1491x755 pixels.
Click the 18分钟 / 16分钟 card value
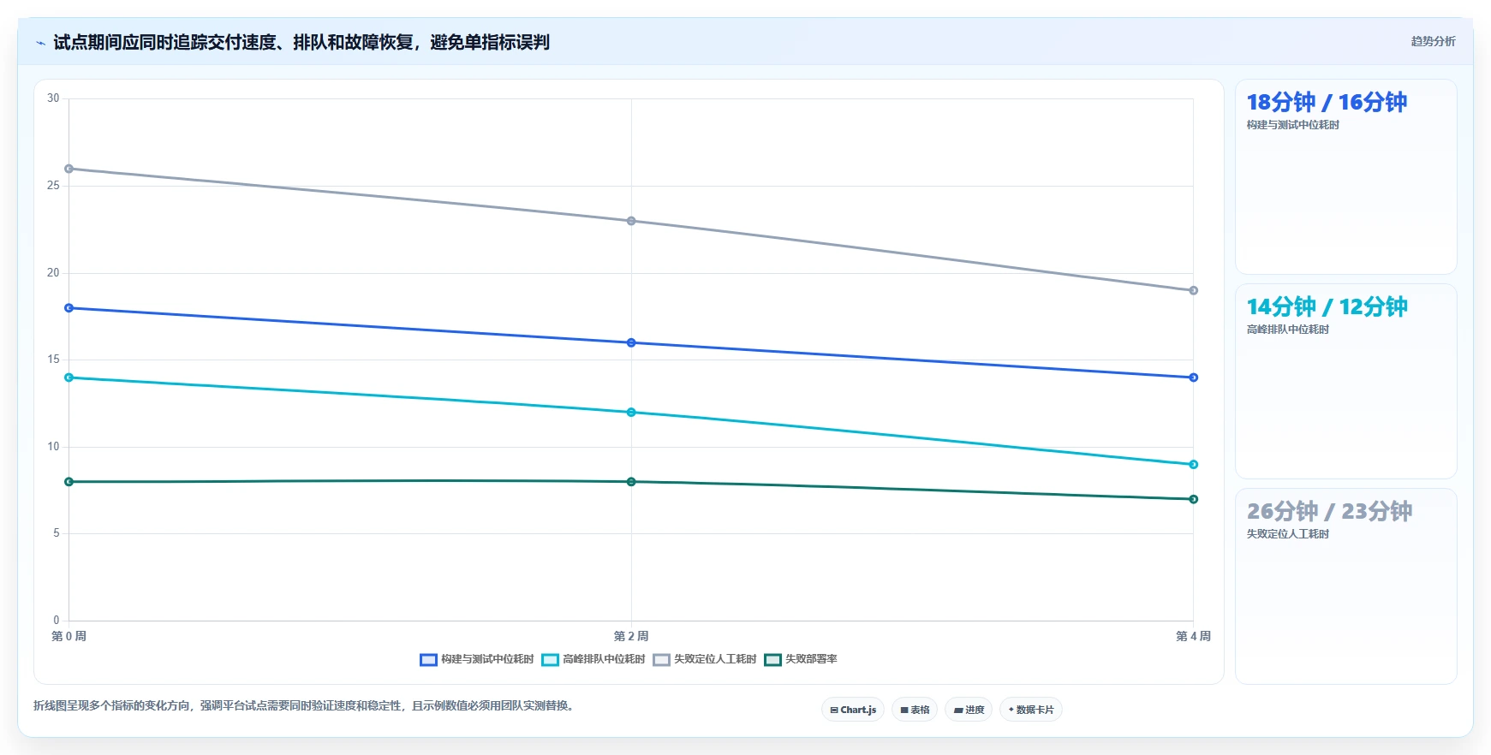(1327, 103)
